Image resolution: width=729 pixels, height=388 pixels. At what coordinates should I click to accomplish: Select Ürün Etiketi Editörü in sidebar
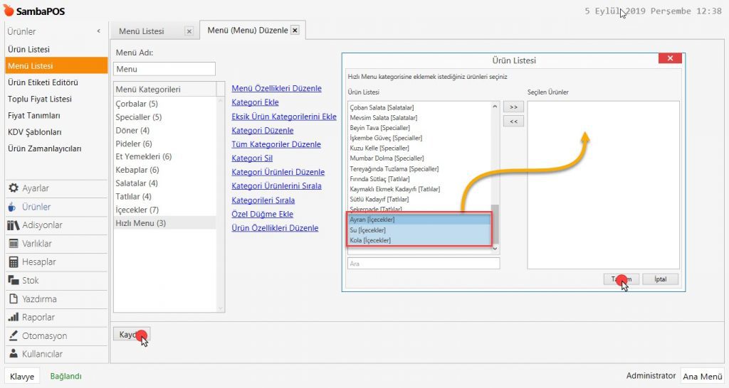click(x=43, y=82)
